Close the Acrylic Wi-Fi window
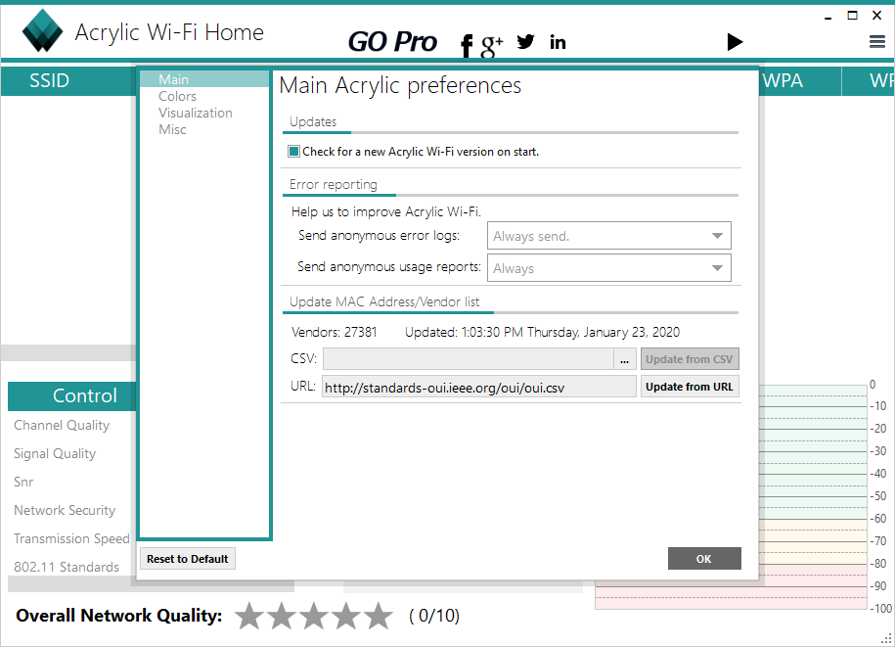 coord(877,16)
